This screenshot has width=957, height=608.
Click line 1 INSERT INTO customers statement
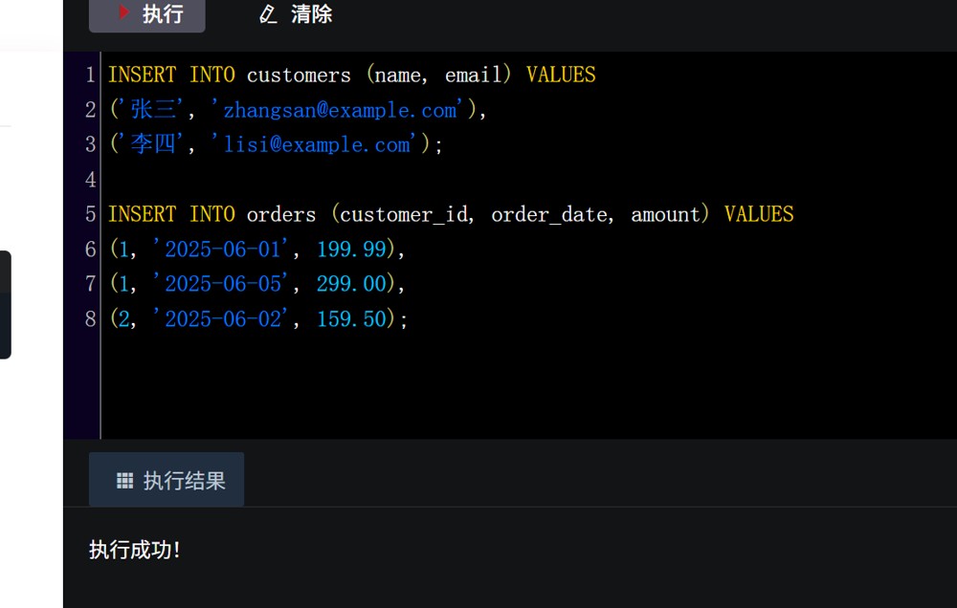351,75
